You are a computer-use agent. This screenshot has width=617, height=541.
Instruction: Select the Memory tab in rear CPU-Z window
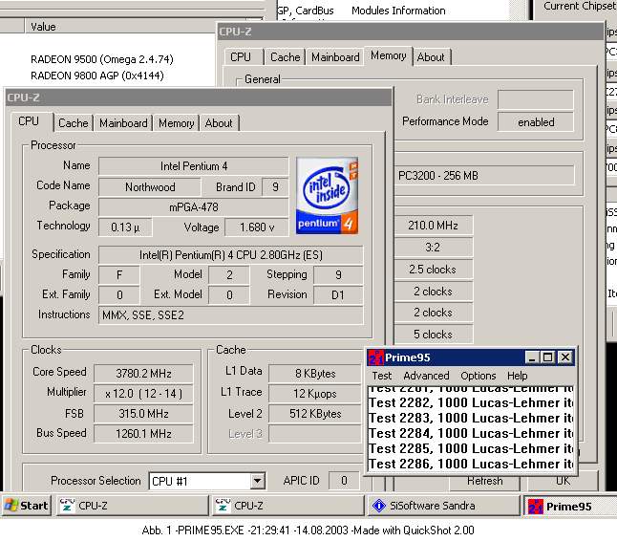click(x=389, y=55)
